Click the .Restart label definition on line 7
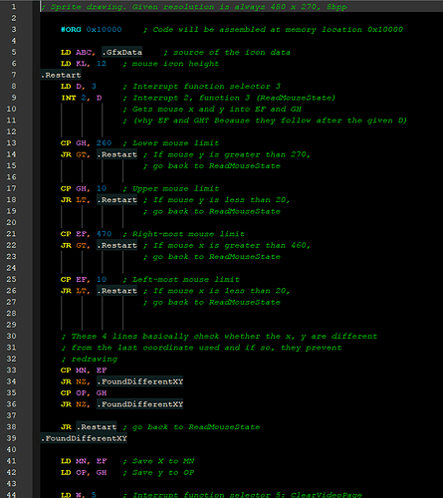This screenshot has height=498, width=443. point(61,75)
